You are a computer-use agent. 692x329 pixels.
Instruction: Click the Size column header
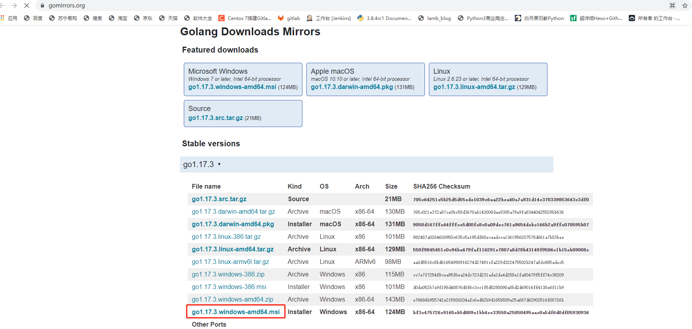click(x=391, y=187)
